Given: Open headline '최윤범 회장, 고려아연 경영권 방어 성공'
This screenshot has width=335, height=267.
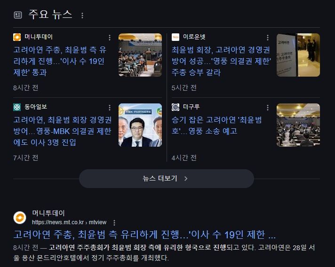Looking at the screenshot, I should (x=221, y=61).
